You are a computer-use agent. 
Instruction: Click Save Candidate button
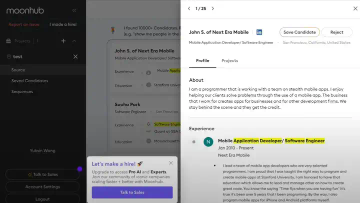point(299,32)
